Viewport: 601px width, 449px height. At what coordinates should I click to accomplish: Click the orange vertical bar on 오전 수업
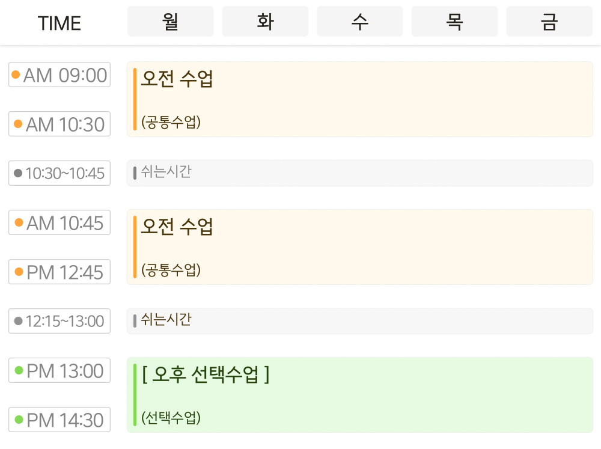(134, 99)
